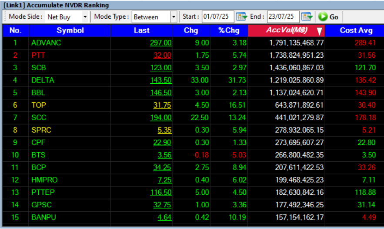Click Cost Avg value 178.18
Image resolution: width=384 pixels, height=229 pixels.
365,118
